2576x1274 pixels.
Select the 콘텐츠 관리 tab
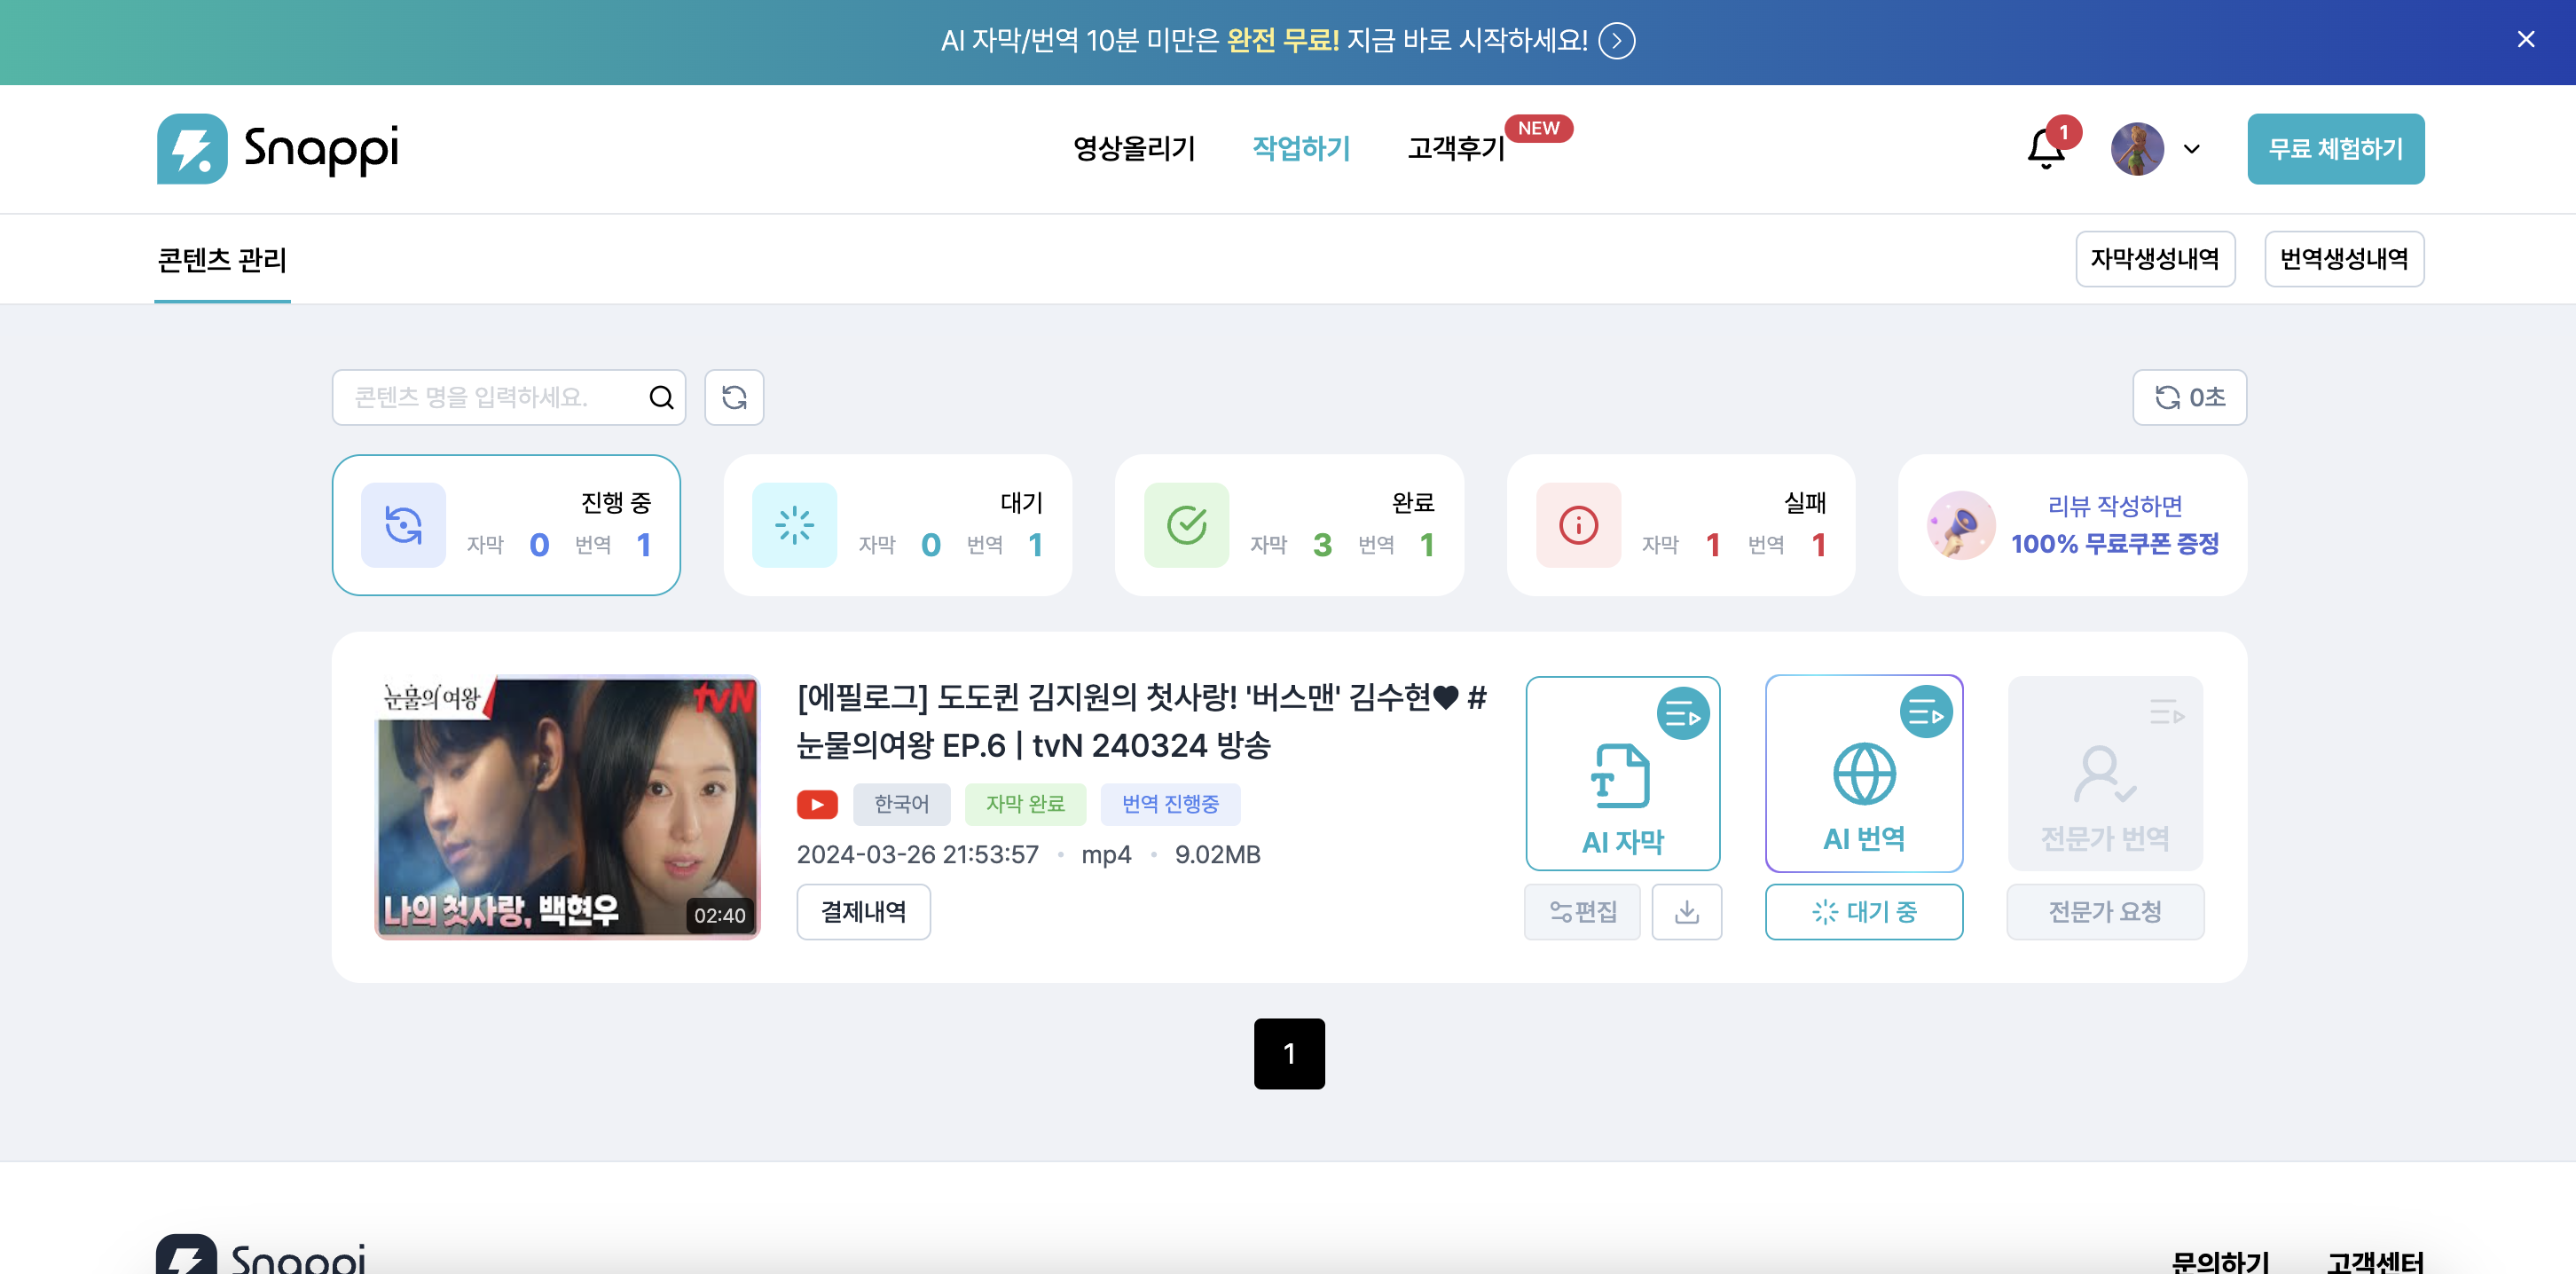click(x=222, y=260)
